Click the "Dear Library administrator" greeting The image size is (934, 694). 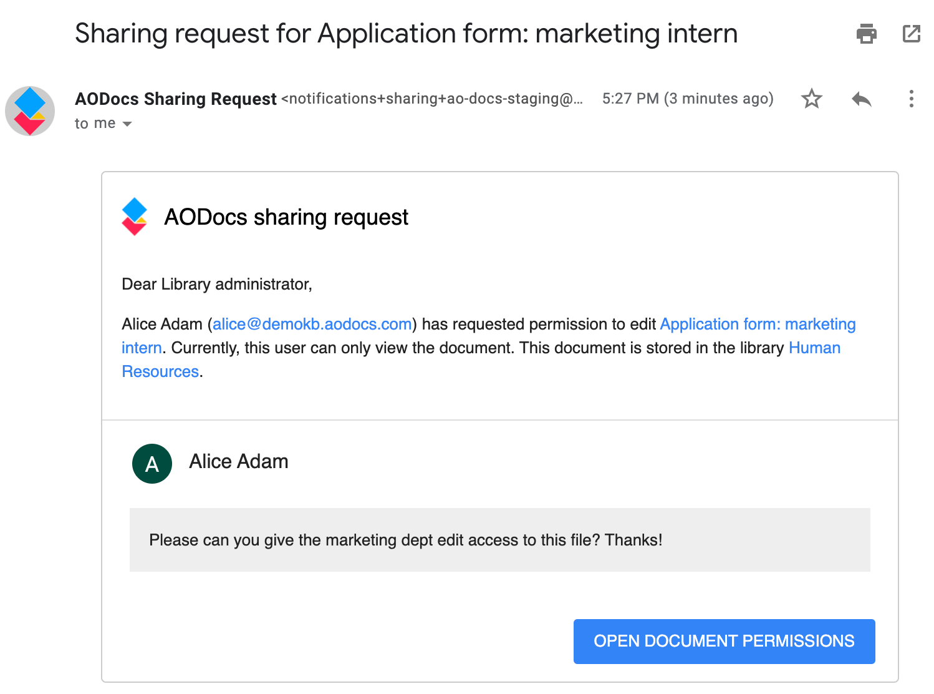click(x=217, y=284)
